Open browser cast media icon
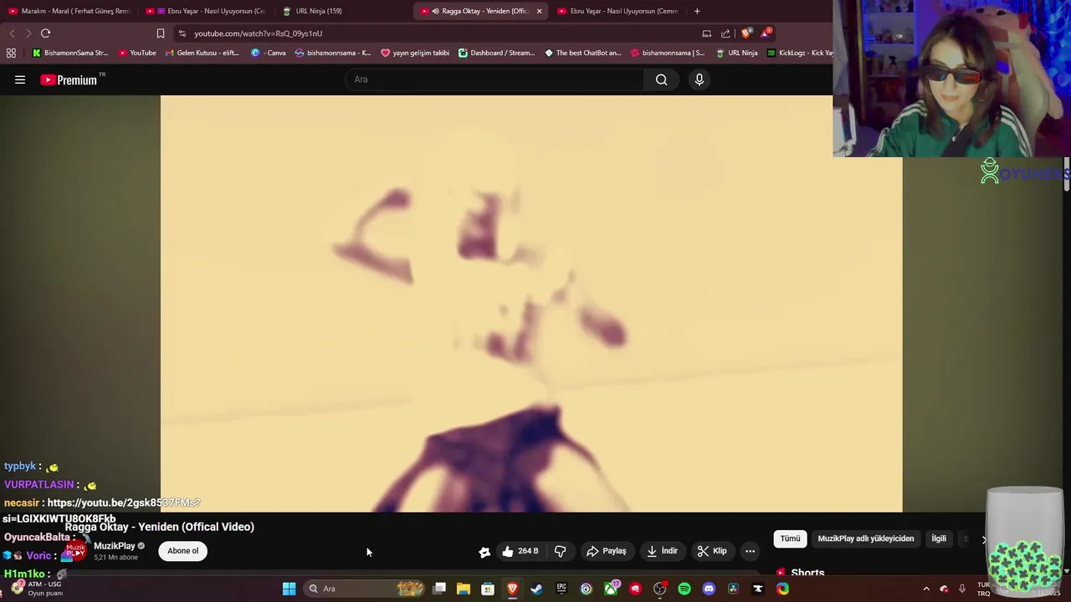The image size is (1071, 602). pos(707,33)
